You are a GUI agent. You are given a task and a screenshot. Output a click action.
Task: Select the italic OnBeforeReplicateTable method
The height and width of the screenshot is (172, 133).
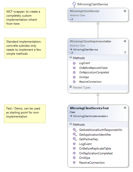pos(93,68)
